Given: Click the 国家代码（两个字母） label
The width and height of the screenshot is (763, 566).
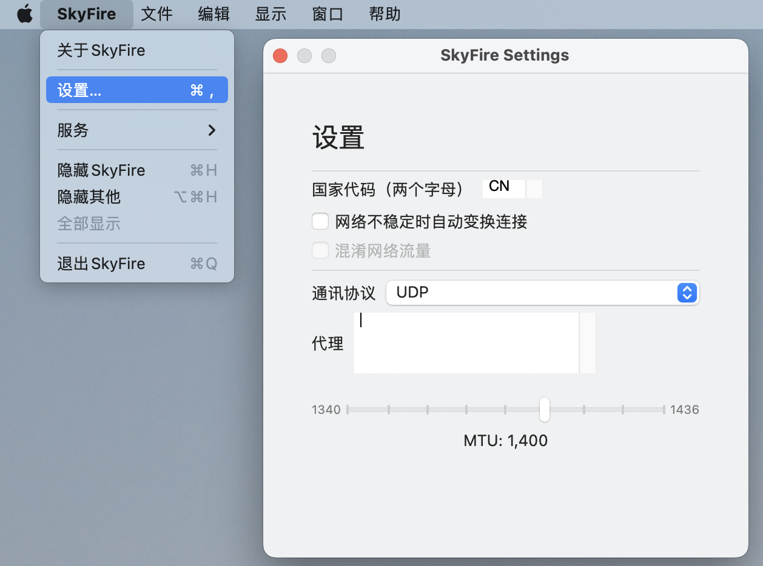Looking at the screenshot, I should 388,189.
